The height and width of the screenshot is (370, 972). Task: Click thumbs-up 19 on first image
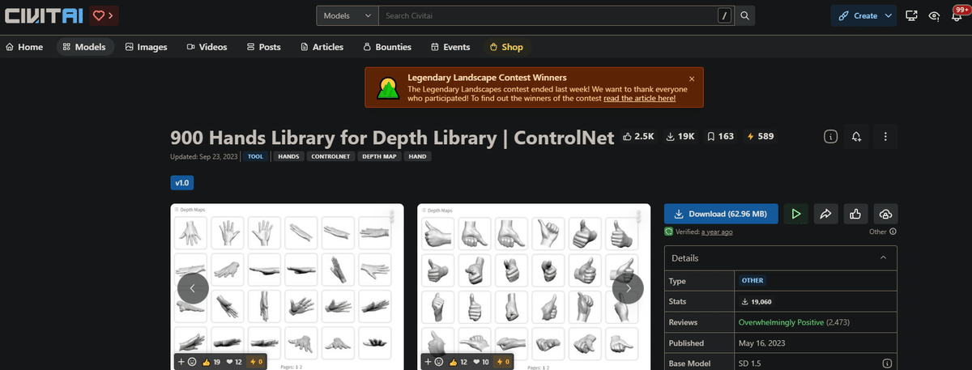pos(212,361)
